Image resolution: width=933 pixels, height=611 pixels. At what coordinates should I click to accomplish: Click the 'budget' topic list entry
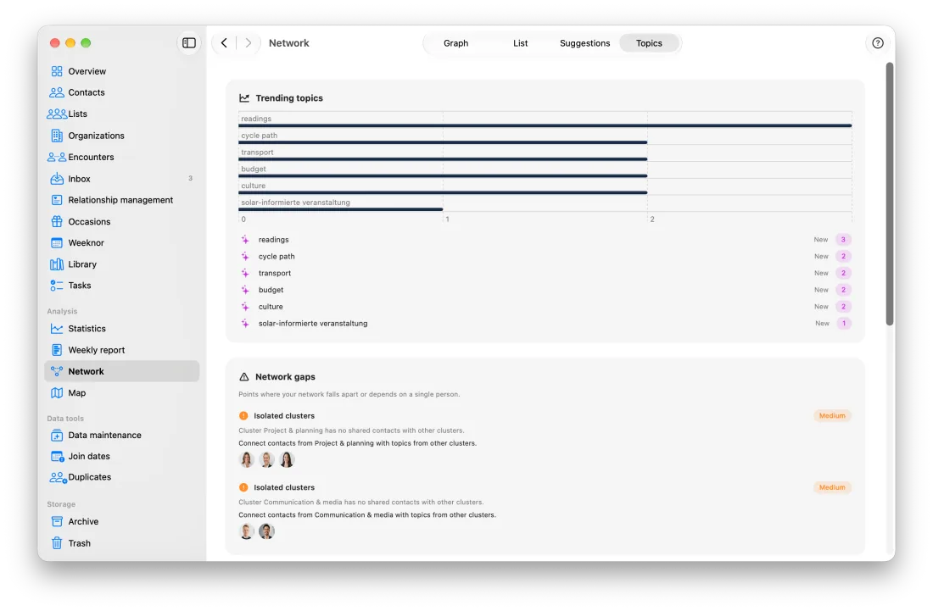[271, 290]
